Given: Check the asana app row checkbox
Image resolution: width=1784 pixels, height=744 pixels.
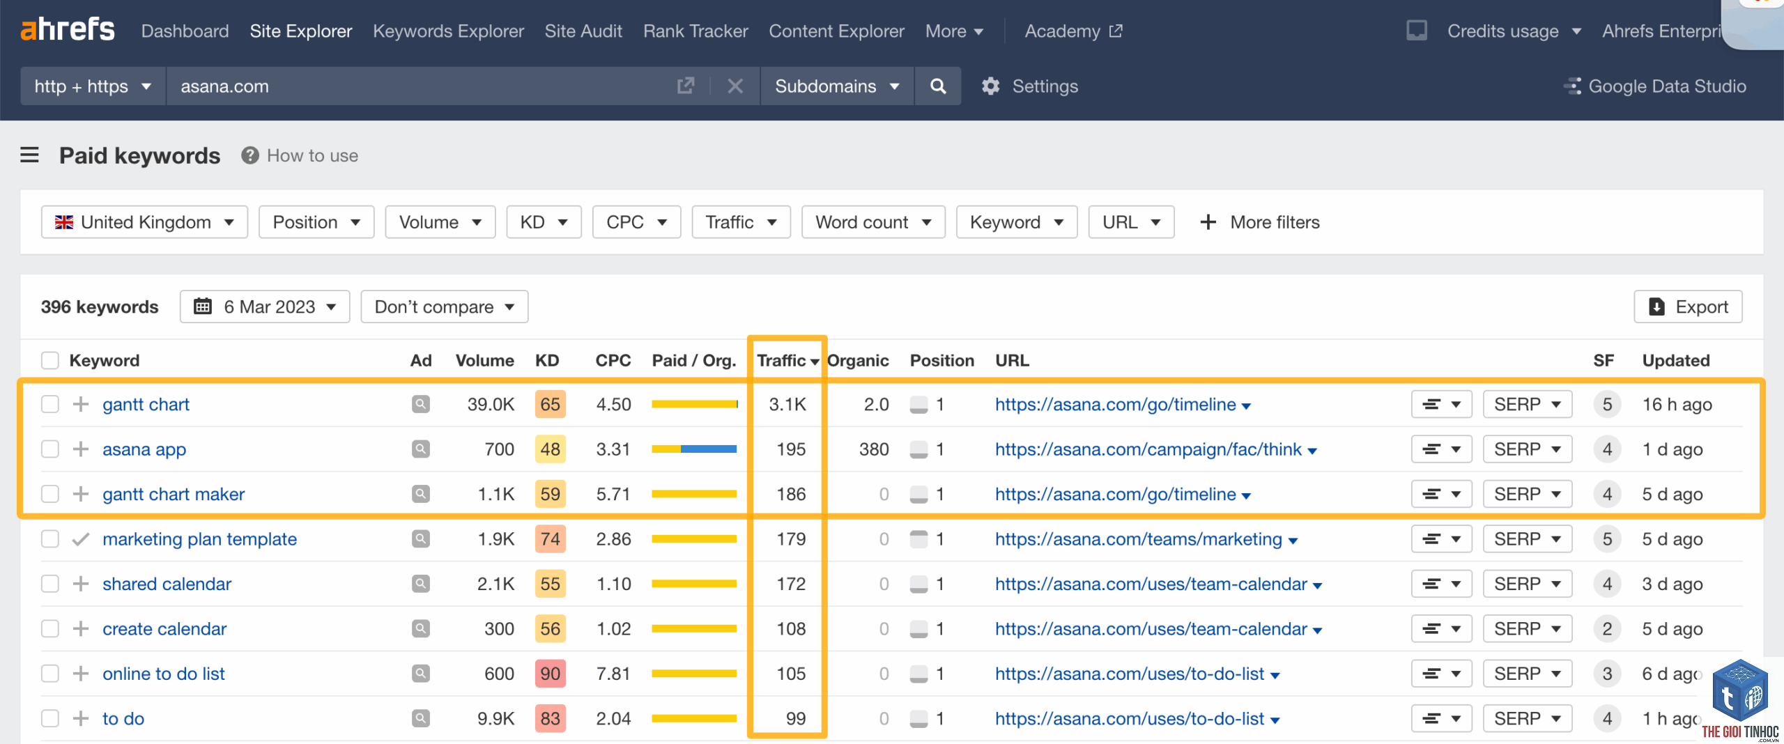Looking at the screenshot, I should pos(50,449).
